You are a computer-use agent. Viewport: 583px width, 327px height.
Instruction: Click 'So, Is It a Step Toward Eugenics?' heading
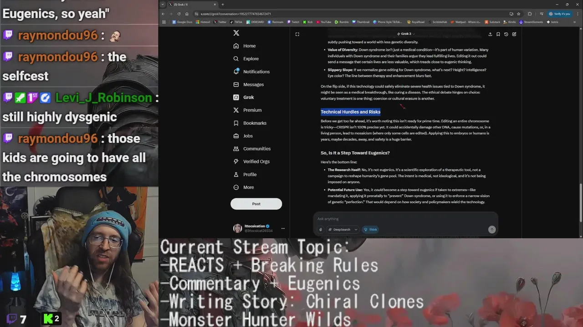coord(355,153)
